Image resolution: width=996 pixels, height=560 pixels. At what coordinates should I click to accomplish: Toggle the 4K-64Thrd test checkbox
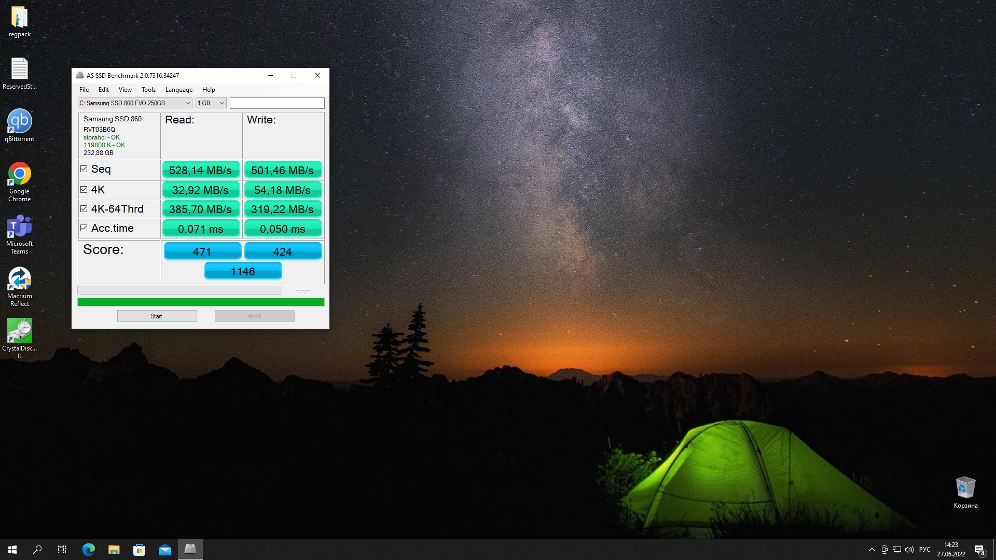click(84, 209)
